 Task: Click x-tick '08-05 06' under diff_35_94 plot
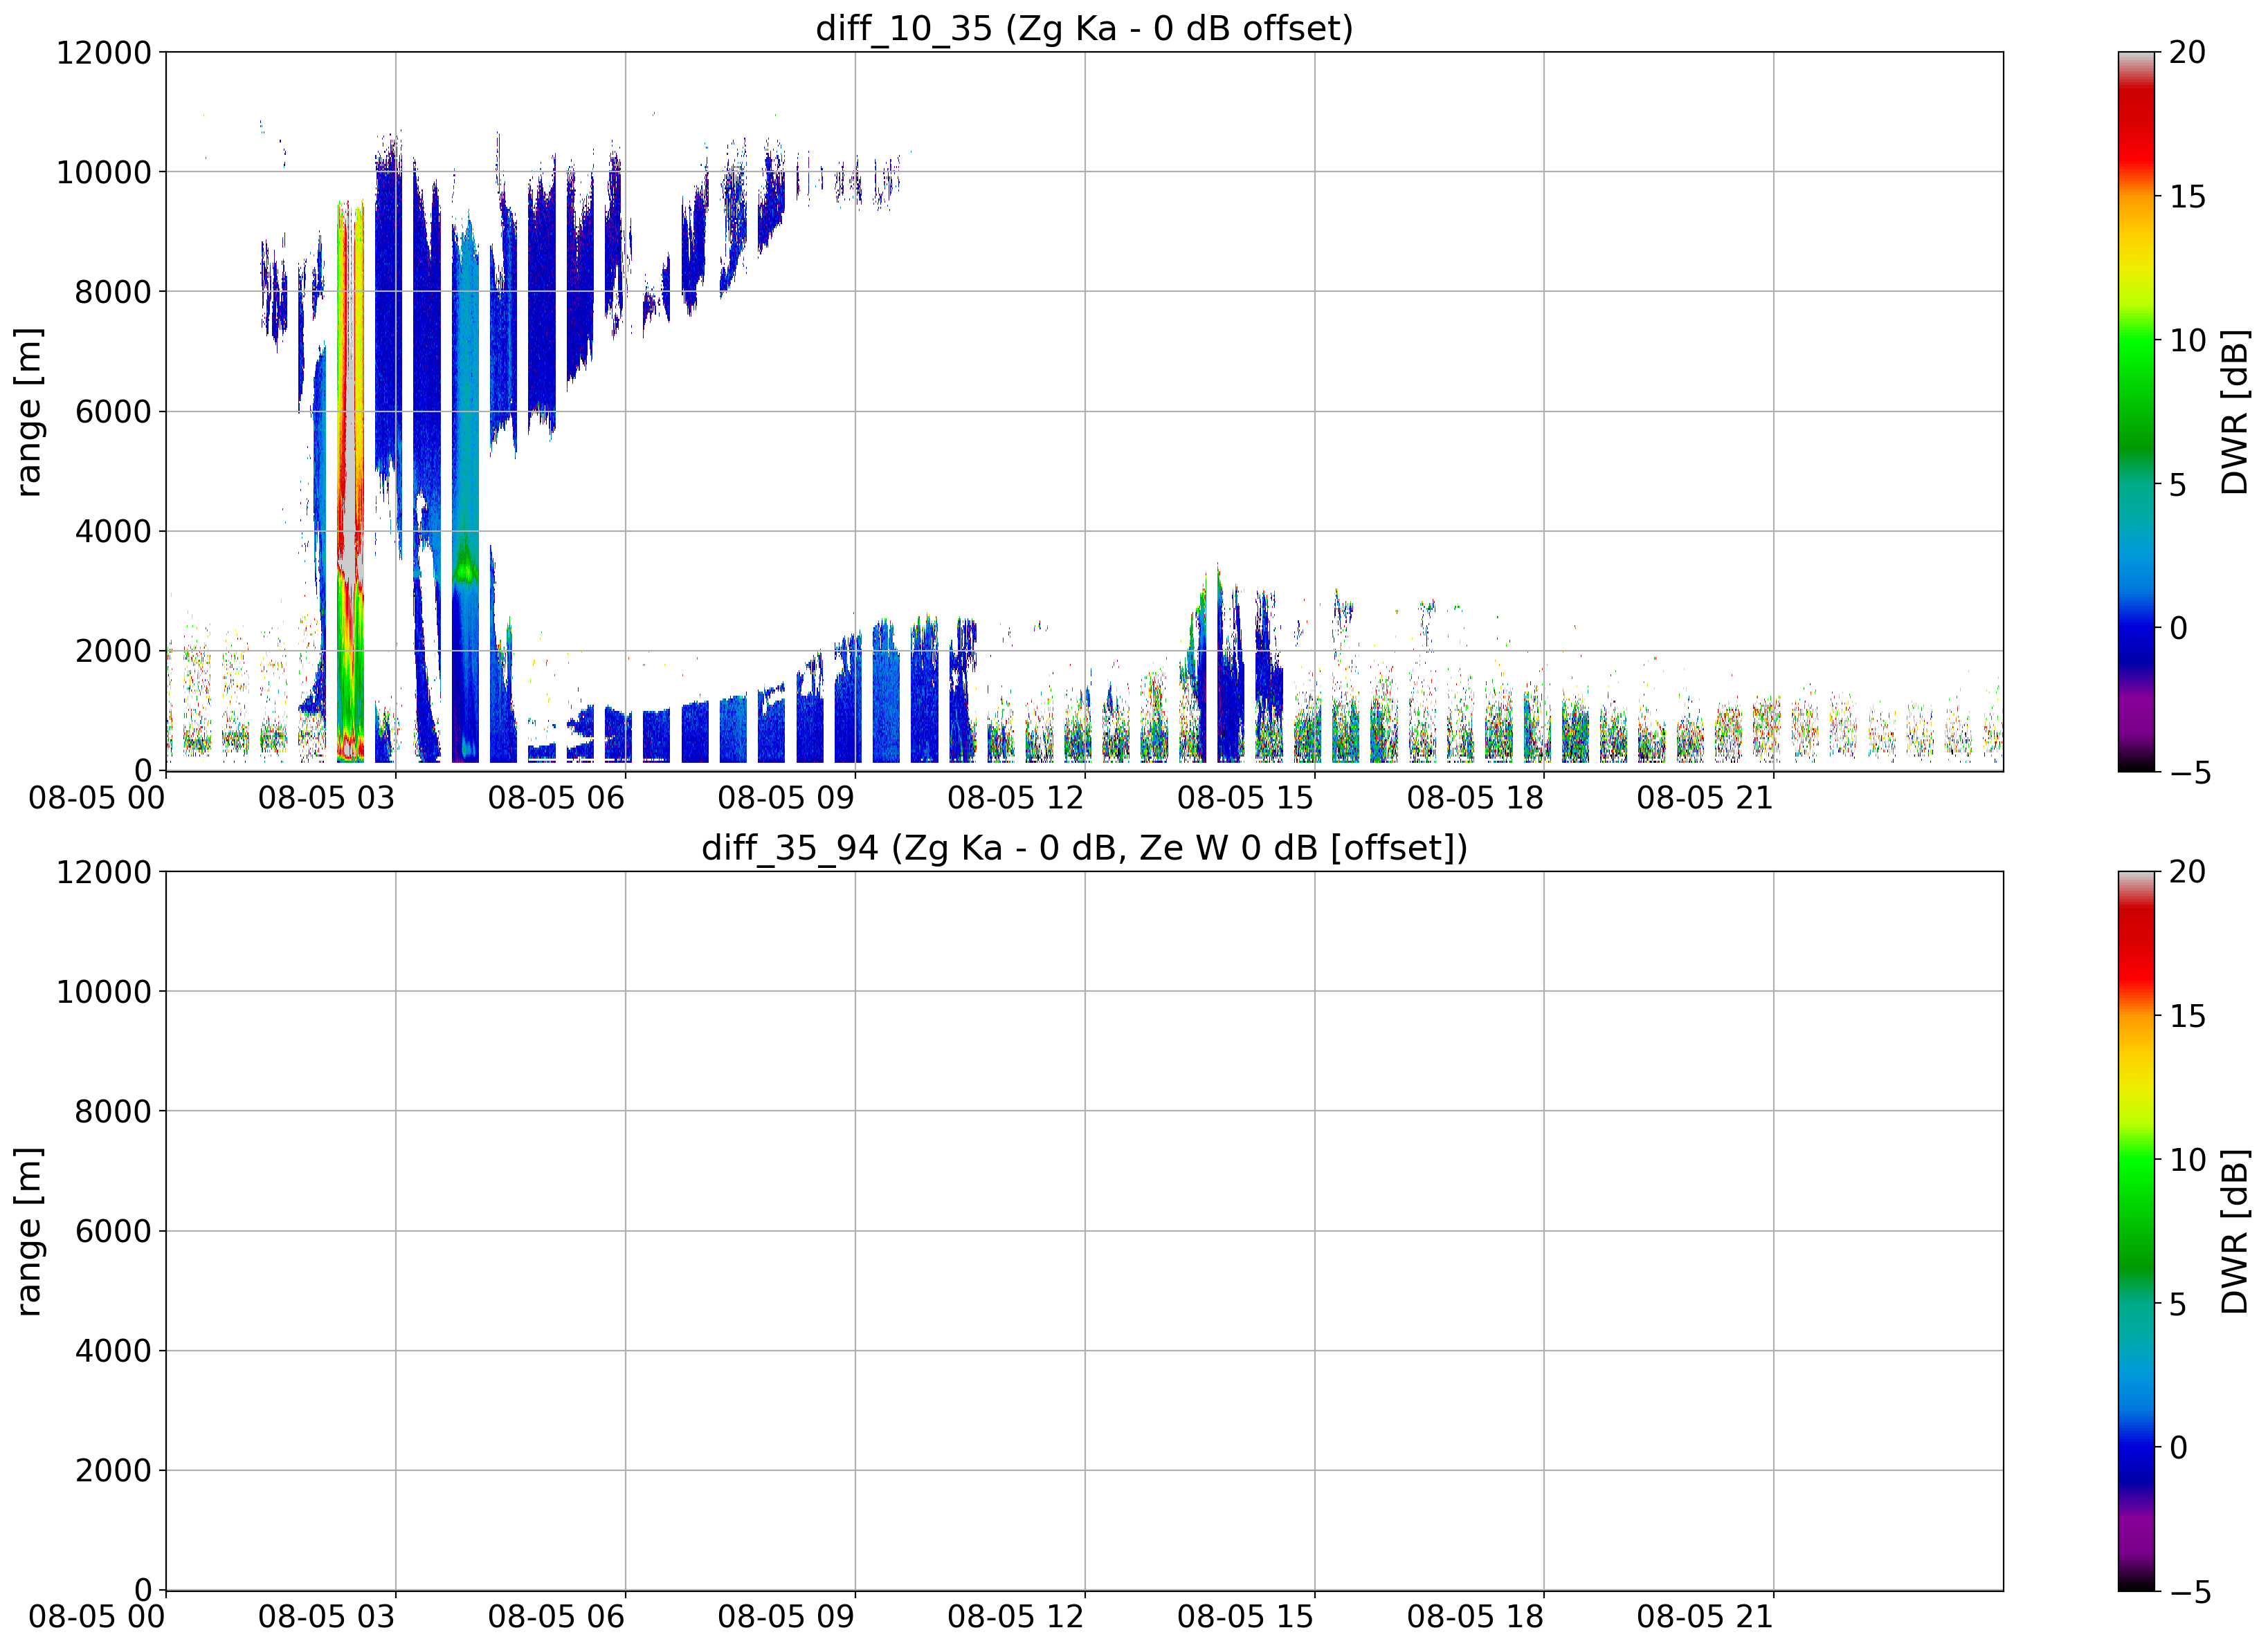coord(557,1617)
